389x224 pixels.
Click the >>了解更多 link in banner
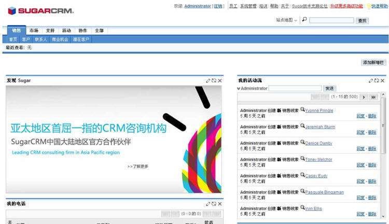137,166
